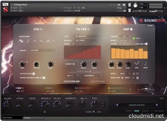Select the random LFO waveform icon
This screenshot has width=167, height=121.
coord(48,41)
